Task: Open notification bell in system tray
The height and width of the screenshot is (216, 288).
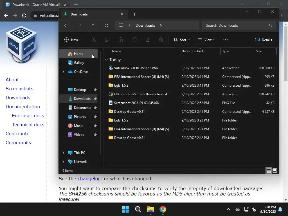Action: [x=280, y=209]
